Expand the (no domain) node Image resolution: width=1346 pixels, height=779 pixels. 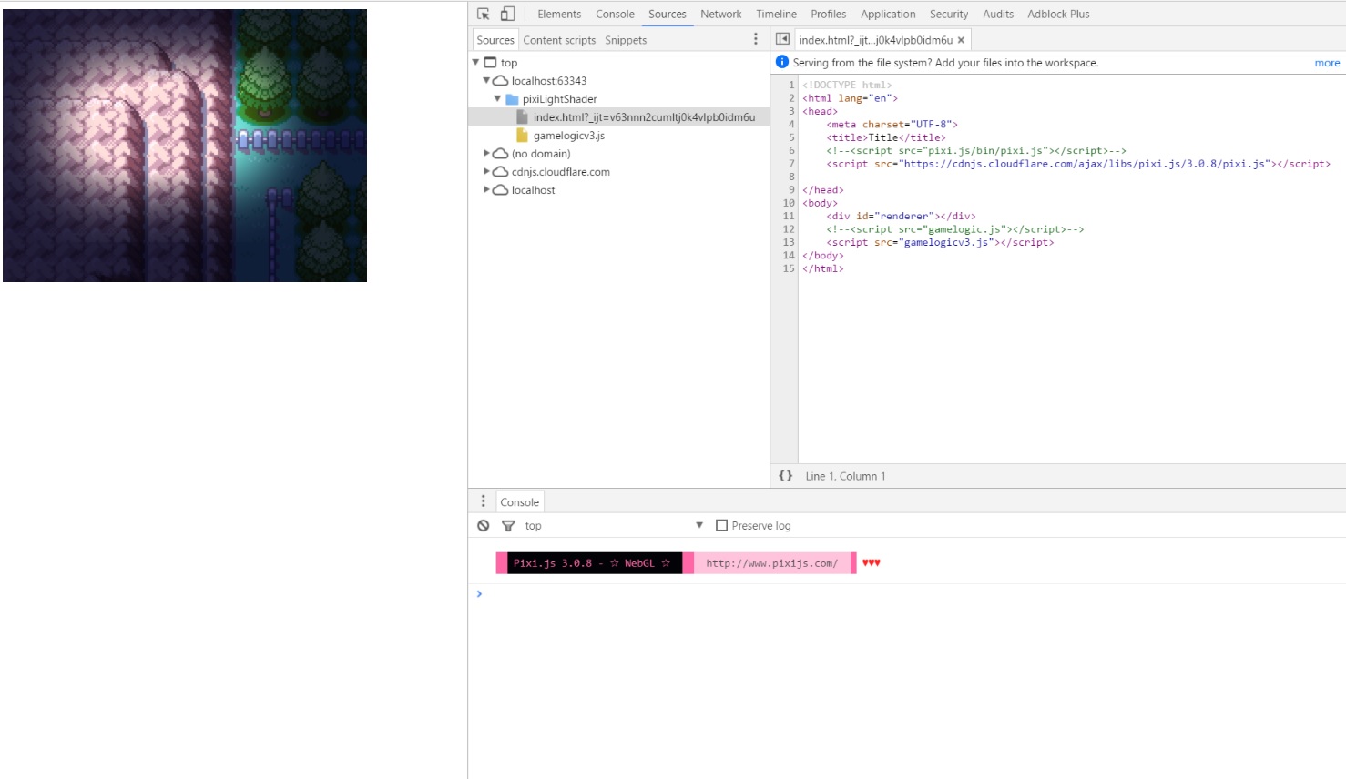(486, 154)
